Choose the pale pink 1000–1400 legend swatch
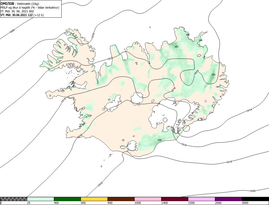Viewport: 269px width, 205px height. [x=148, y=199]
